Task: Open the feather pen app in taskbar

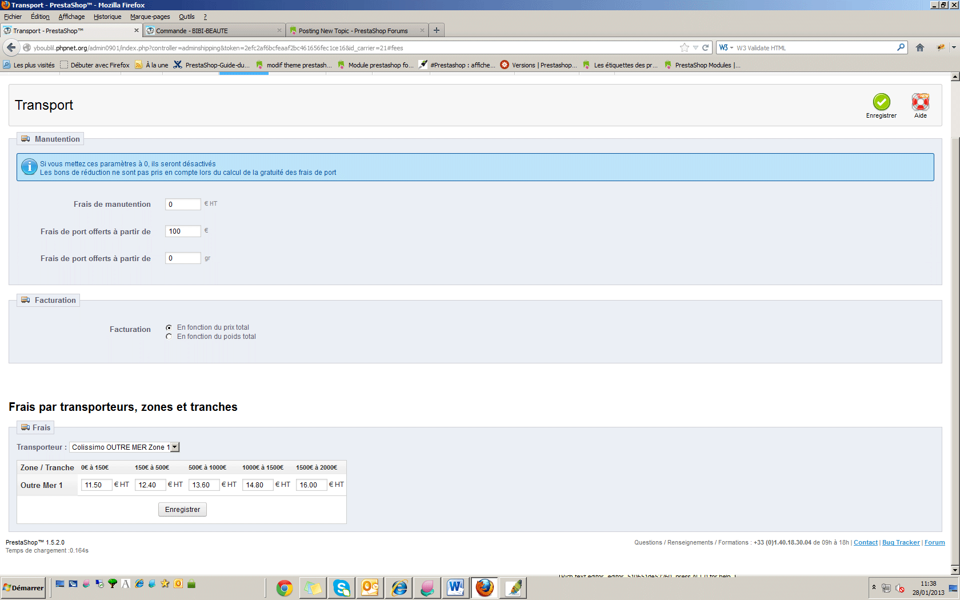Action: [513, 587]
